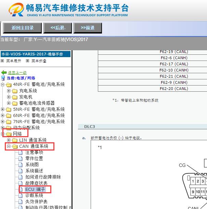Click the 充电系统 folder icon
This screenshot has height=209, width=207.
pos(15,91)
